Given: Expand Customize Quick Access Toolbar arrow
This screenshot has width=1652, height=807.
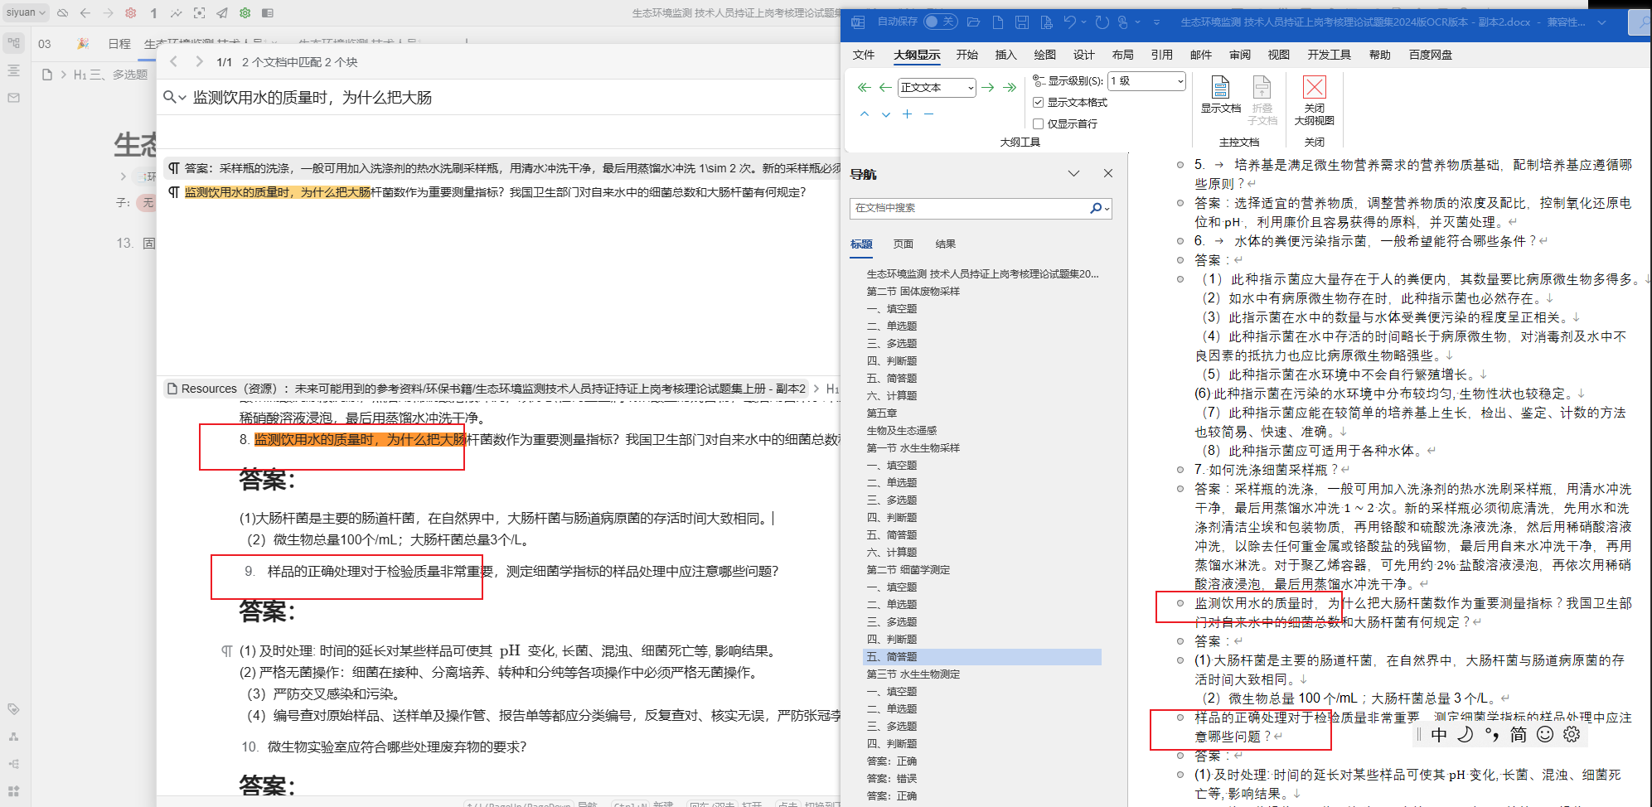Looking at the screenshot, I should (1156, 22).
